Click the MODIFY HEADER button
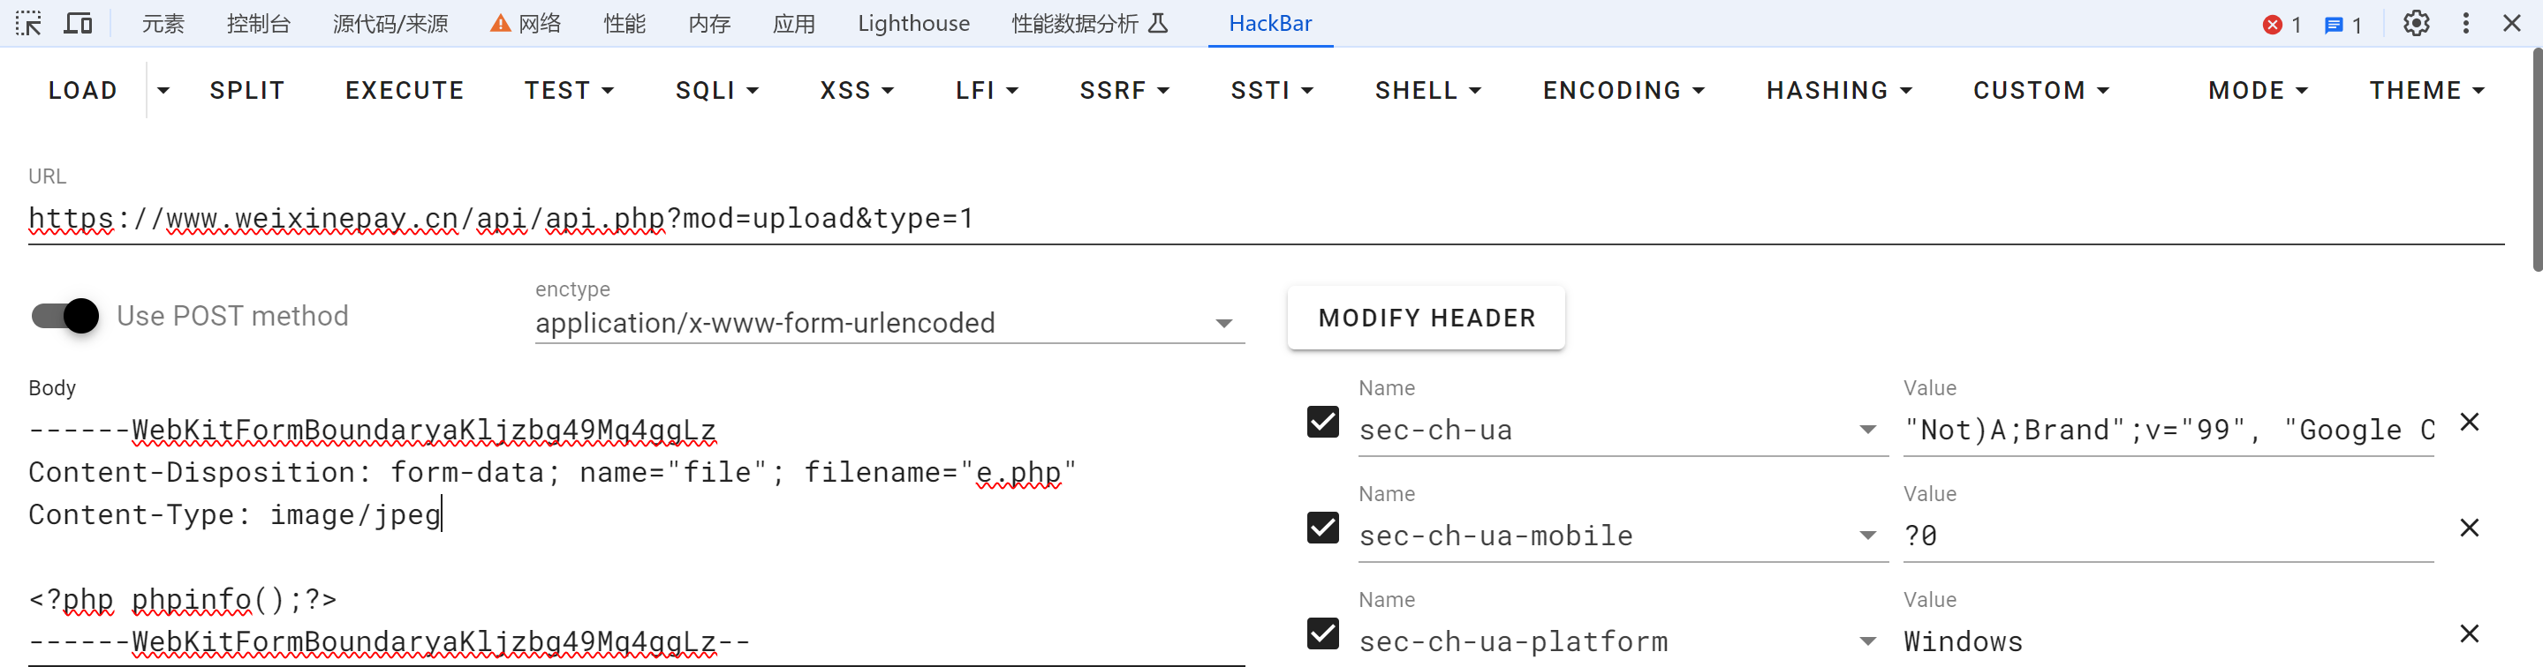Screen dimensions: 2543x667 click(1426, 318)
